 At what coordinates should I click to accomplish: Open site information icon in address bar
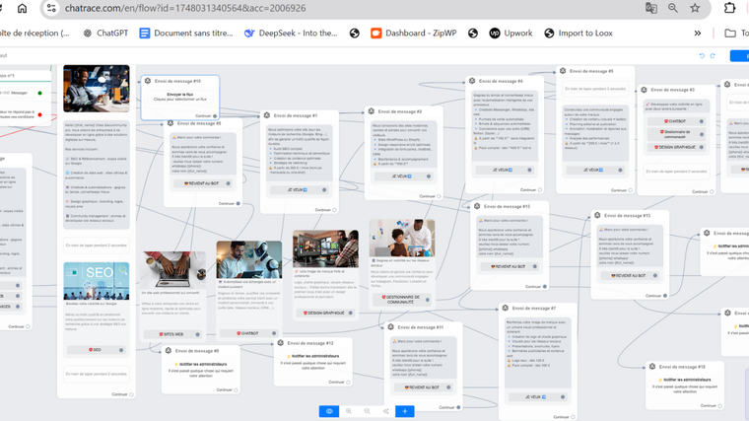pos(51,8)
